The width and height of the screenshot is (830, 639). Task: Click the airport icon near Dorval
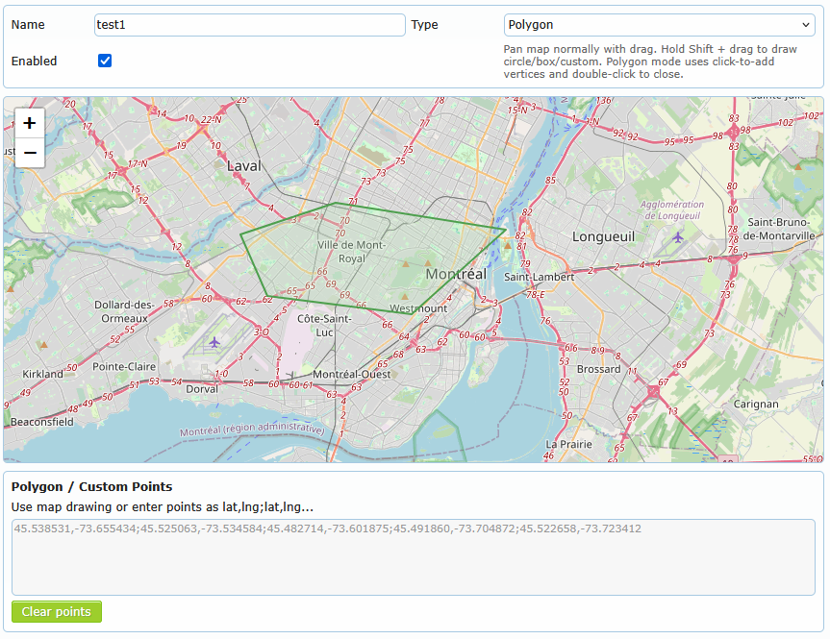click(214, 341)
